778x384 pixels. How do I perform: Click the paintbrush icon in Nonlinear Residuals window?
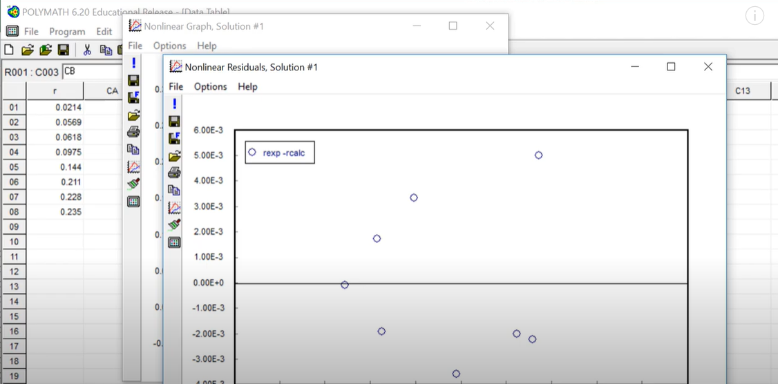point(174,224)
